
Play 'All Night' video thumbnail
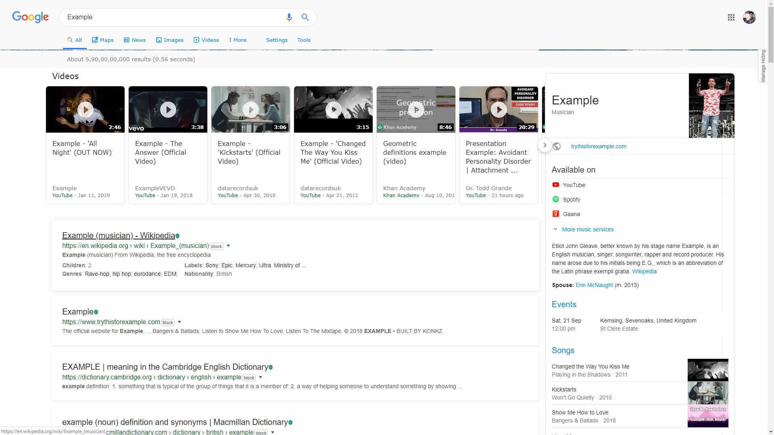(x=85, y=109)
